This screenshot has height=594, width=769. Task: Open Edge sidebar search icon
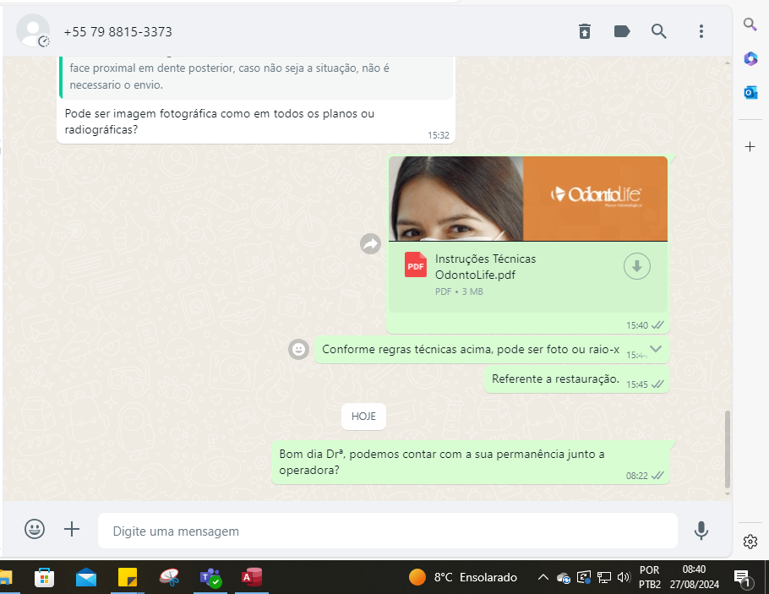pos(750,25)
